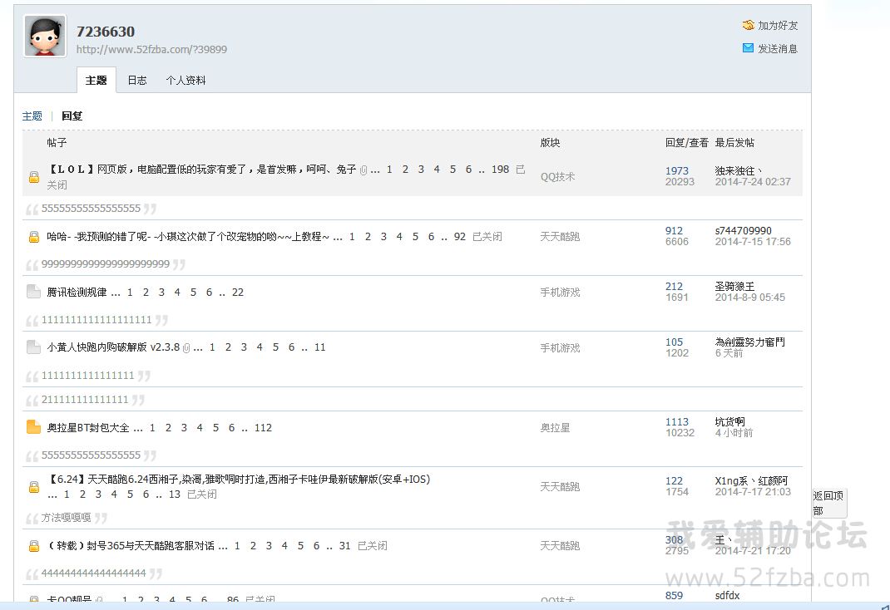Select the 主题 sub-filter link

32,116
